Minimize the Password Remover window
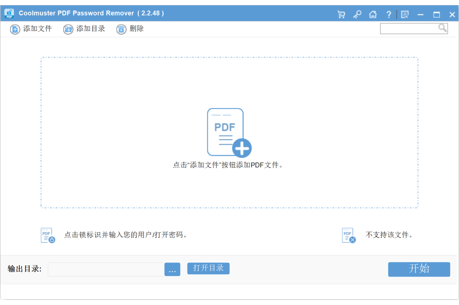The width and height of the screenshot is (459, 305). (420, 15)
